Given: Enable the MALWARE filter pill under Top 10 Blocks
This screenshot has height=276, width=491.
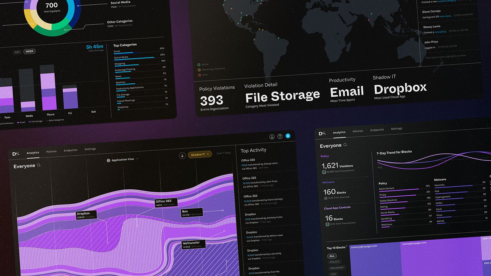Looking at the screenshot, I should coord(337,268).
